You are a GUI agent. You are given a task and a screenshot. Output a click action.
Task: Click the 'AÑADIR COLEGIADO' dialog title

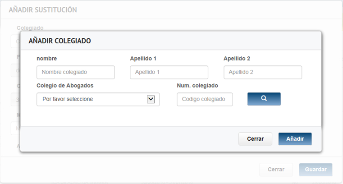tap(59, 41)
